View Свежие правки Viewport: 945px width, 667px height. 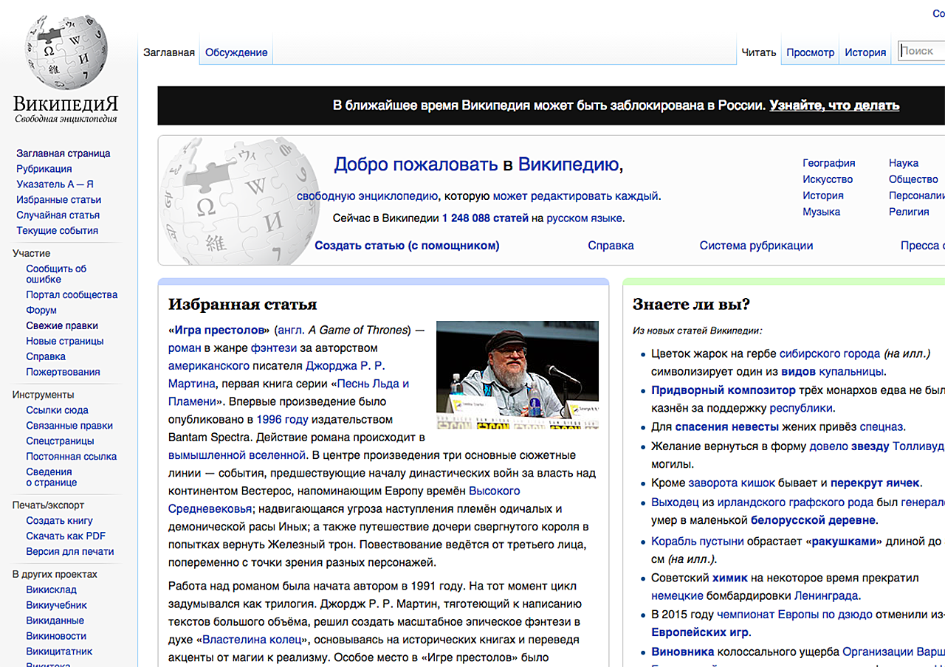(x=62, y=325)
